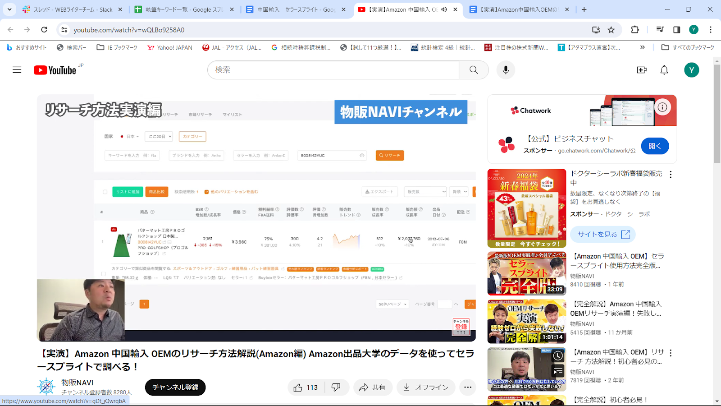Open the Chrome three-dot menu
This screenshot has width=721, height=406.
click(711, 30)
